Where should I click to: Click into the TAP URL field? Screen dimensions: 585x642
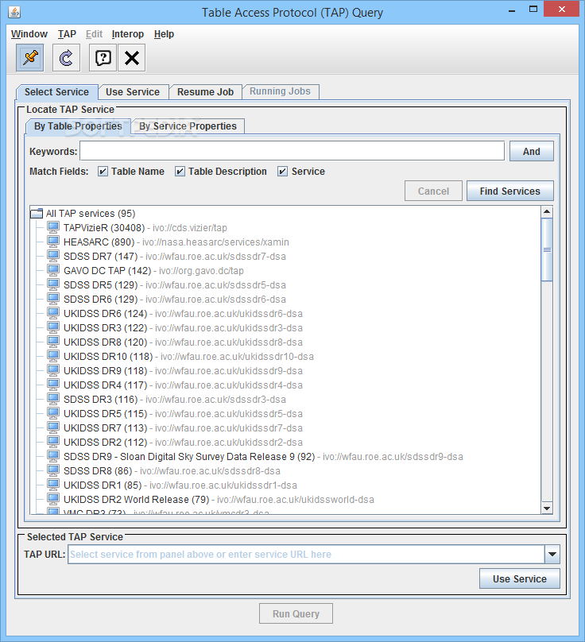click(307, 555)
